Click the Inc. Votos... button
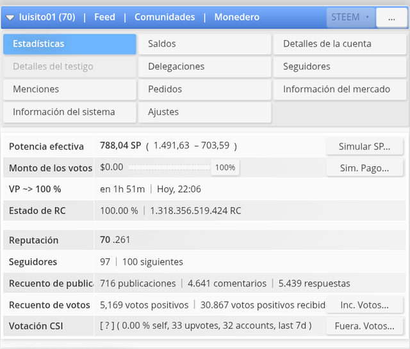 point(365,305)
